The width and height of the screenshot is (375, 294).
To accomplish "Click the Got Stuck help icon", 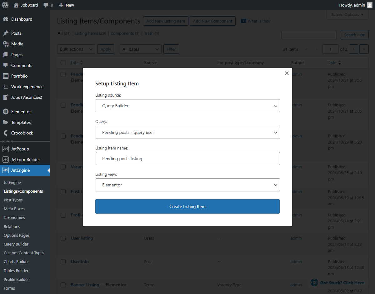I will tap(314, 282).
